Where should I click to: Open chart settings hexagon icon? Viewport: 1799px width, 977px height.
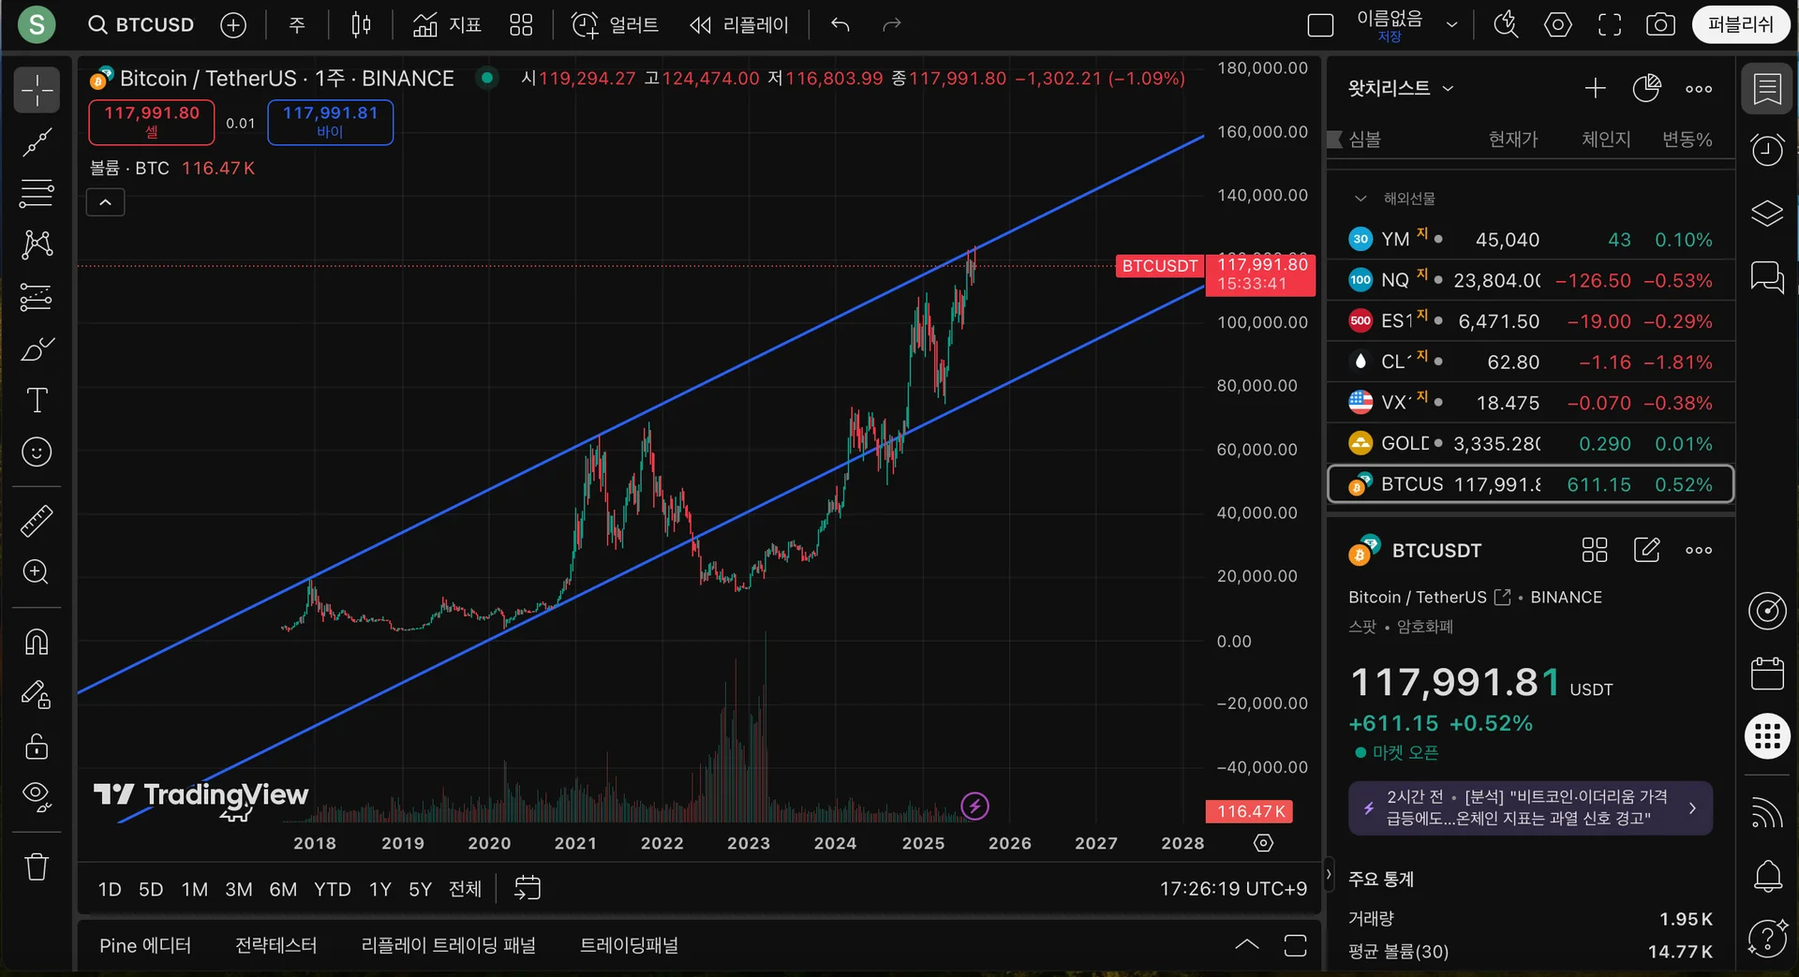tap(1558, 25)
